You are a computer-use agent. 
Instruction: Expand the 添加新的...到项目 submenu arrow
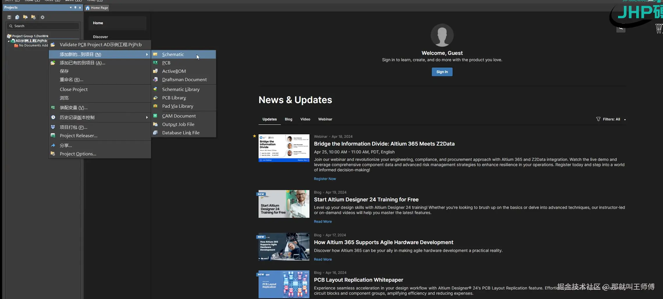click(x=147, y=54)
